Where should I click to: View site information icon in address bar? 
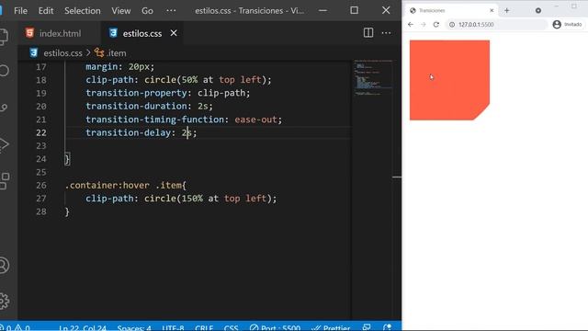click(452, 25)
